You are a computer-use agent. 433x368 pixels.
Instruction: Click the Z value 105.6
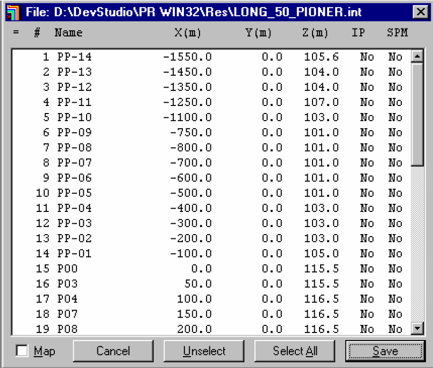(x=322, y=57)
